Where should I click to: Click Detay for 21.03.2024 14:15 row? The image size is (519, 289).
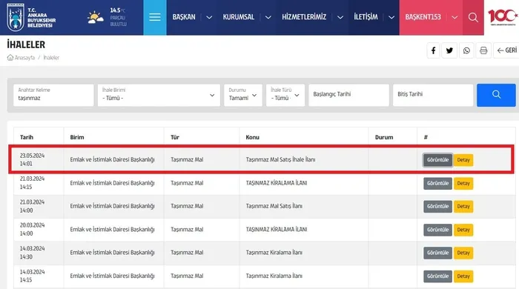[x=463, y=183]
